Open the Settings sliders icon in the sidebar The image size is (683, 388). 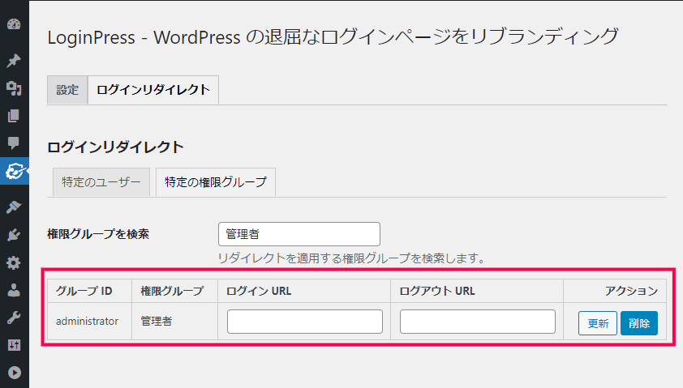[14, 345]
